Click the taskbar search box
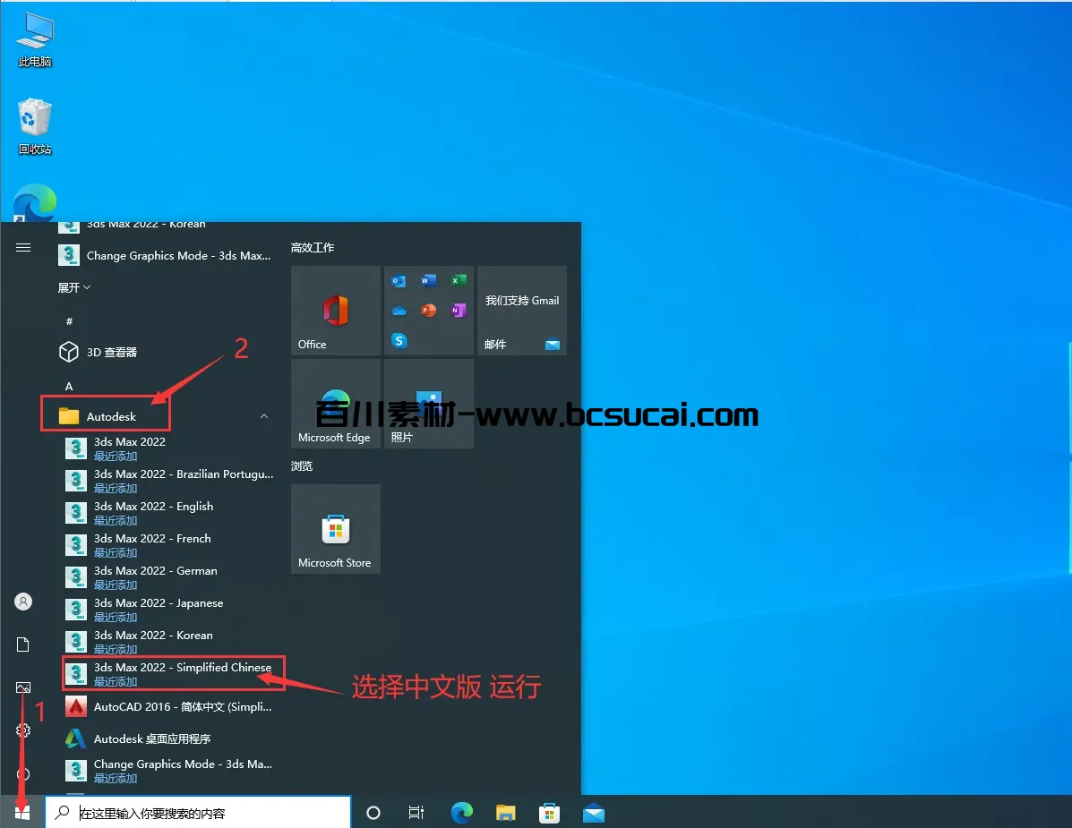The height and width of the screenshot is (828, 1072). click(x=198, y=812)
